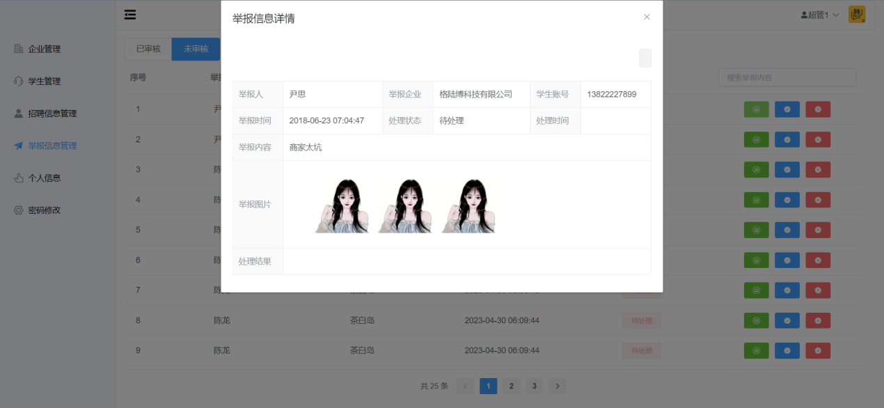Go to page 1 in pagination
The height and width of the screenshot is (408, 884).
pyautogui.click(x=489, y=386)
